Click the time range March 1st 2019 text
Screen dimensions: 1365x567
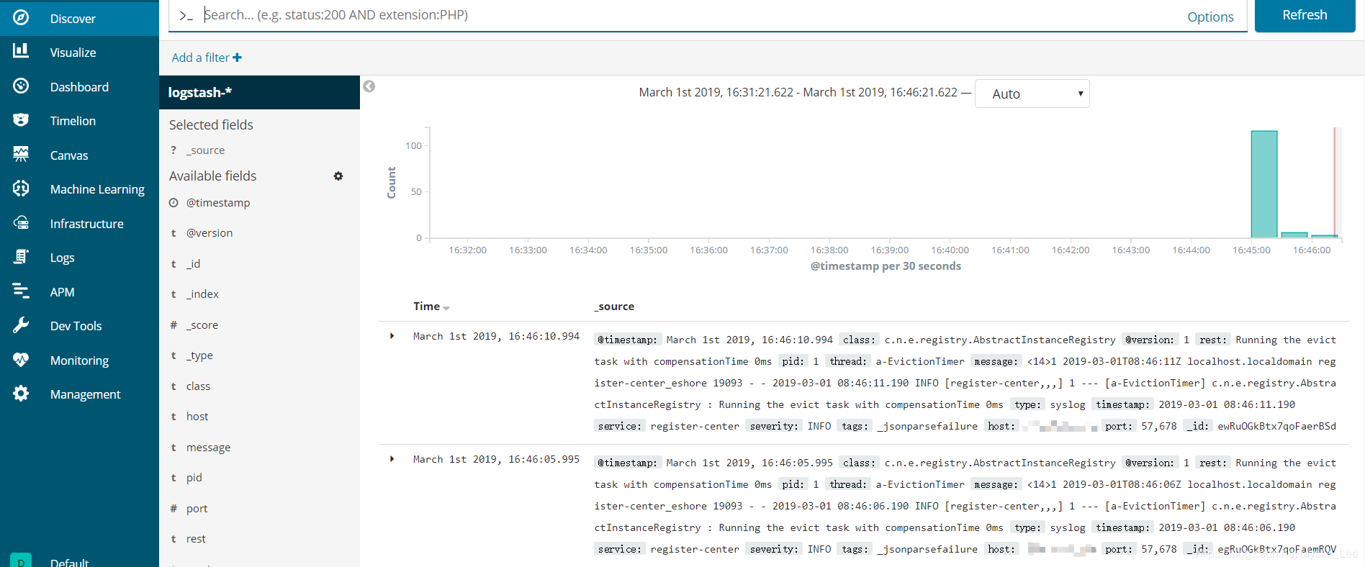[x=798, y=92]
